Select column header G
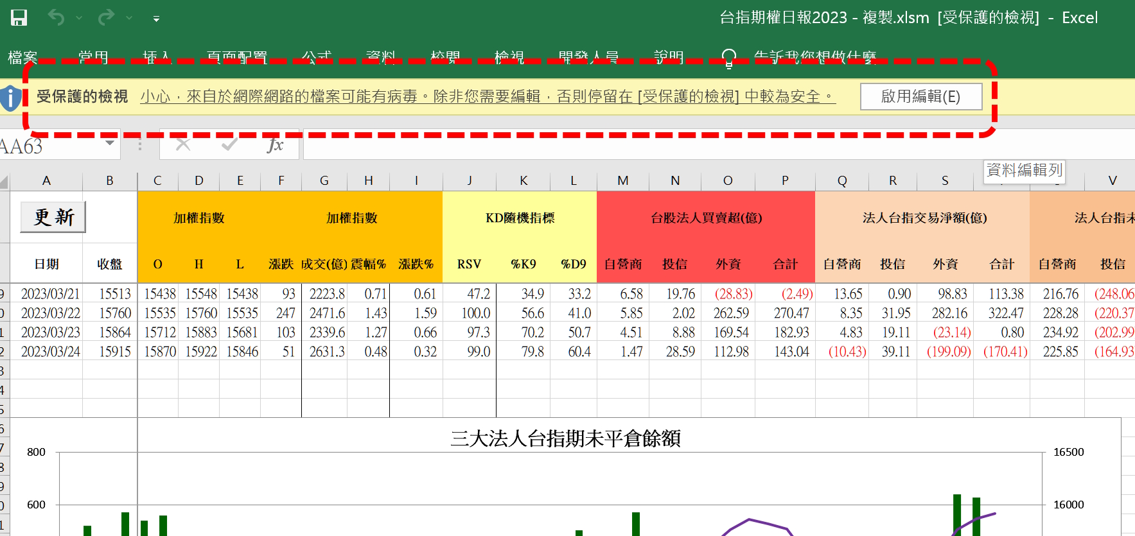1135x536 pixels. [324, 181]
